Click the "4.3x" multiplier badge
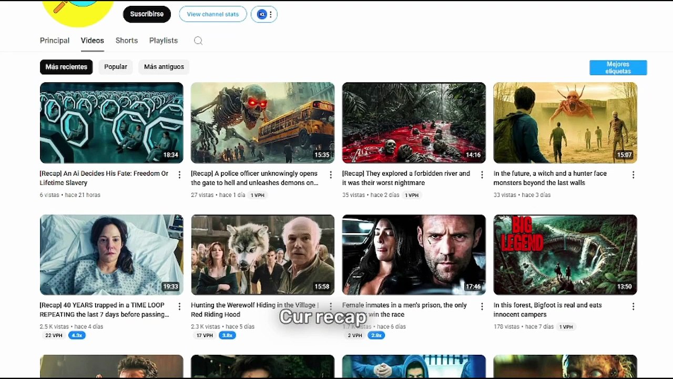This screenshot has height=379, width=673. 77,335
